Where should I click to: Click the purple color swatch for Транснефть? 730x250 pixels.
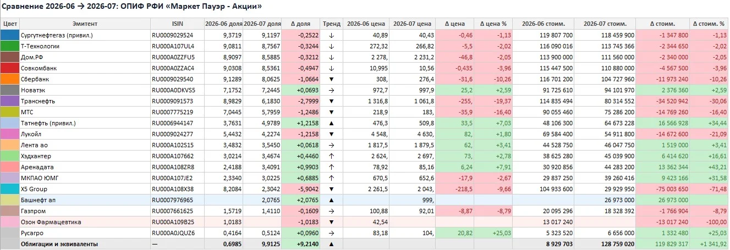(x=10, y=101)
